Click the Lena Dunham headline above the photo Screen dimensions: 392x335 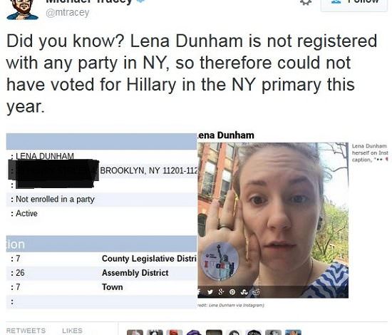coord(226,135)
